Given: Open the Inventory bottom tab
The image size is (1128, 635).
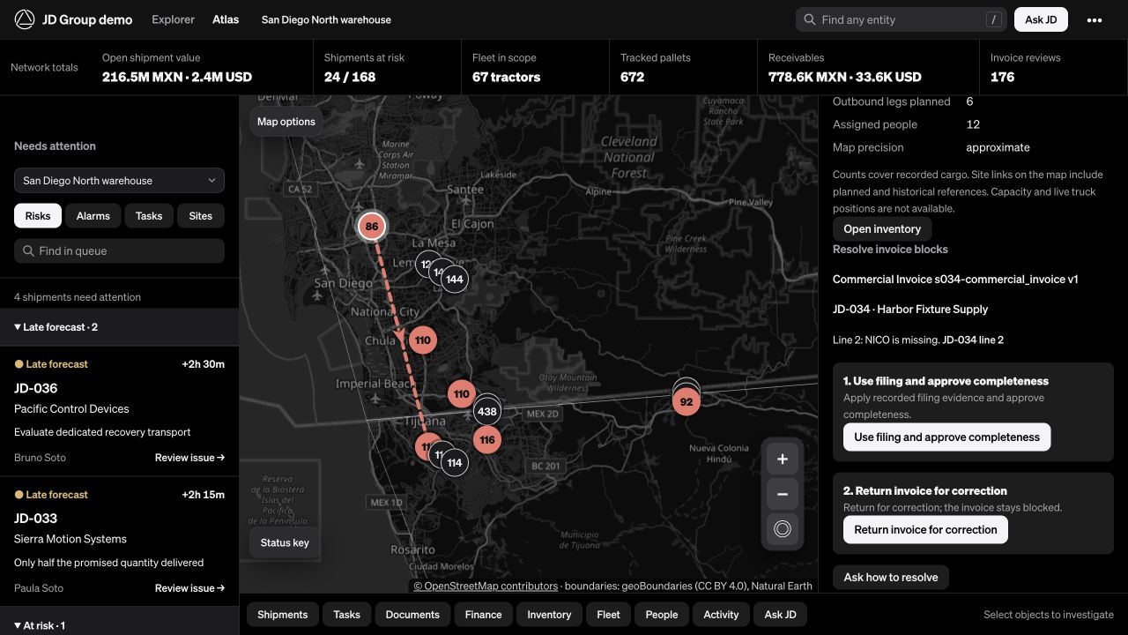Looking at the screenshot, I should click(550, 615).
